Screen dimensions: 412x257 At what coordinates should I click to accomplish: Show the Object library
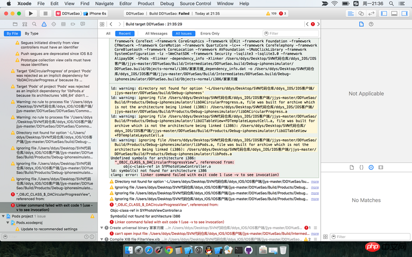click(371, 168)
